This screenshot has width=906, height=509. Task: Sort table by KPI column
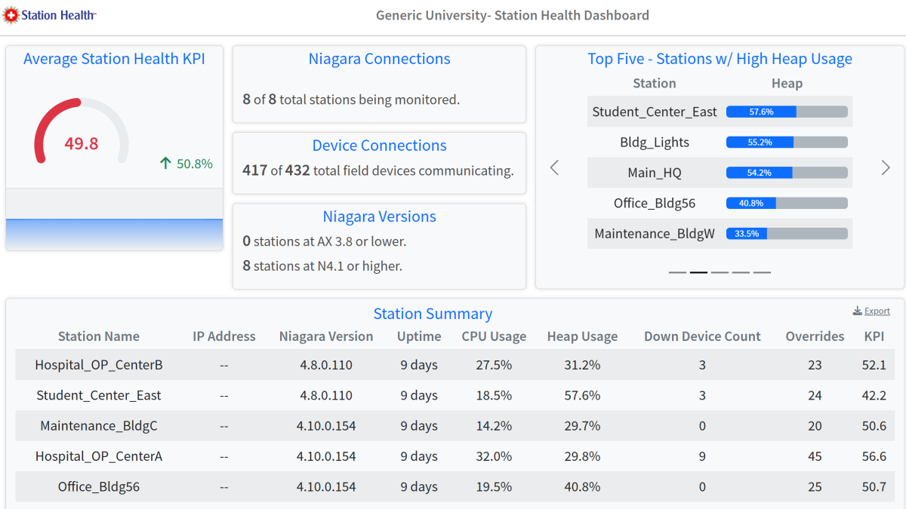(x=874, y=336)
